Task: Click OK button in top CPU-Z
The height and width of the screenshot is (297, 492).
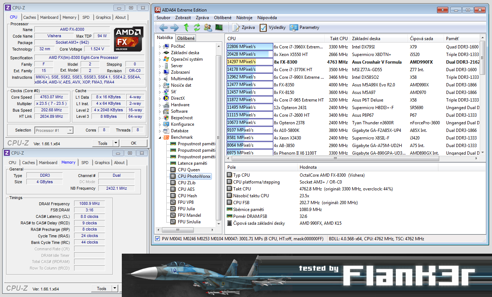Action: pyautogui.click(x=134, y=143)
